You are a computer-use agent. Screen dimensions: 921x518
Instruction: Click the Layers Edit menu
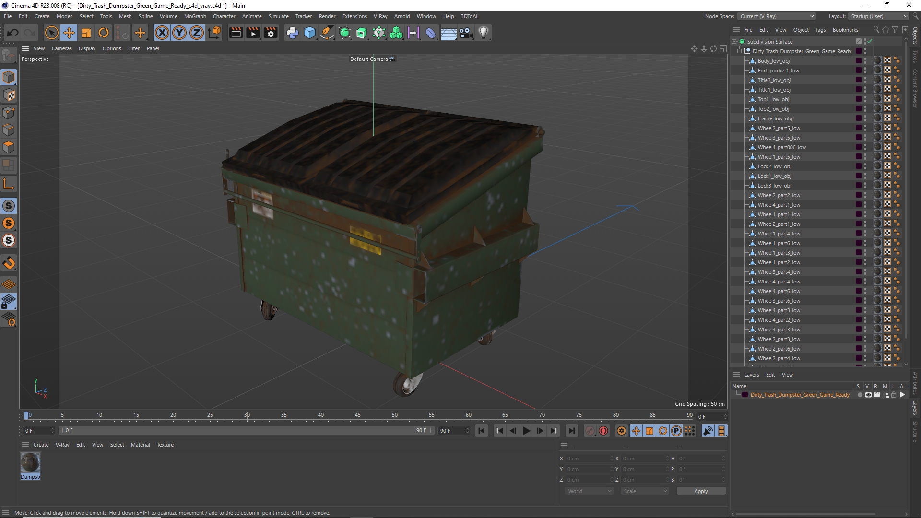tap(770, 375)
